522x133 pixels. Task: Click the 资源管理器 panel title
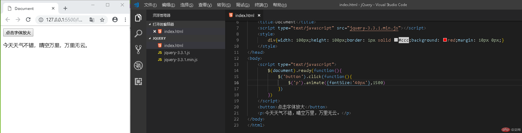161,15
